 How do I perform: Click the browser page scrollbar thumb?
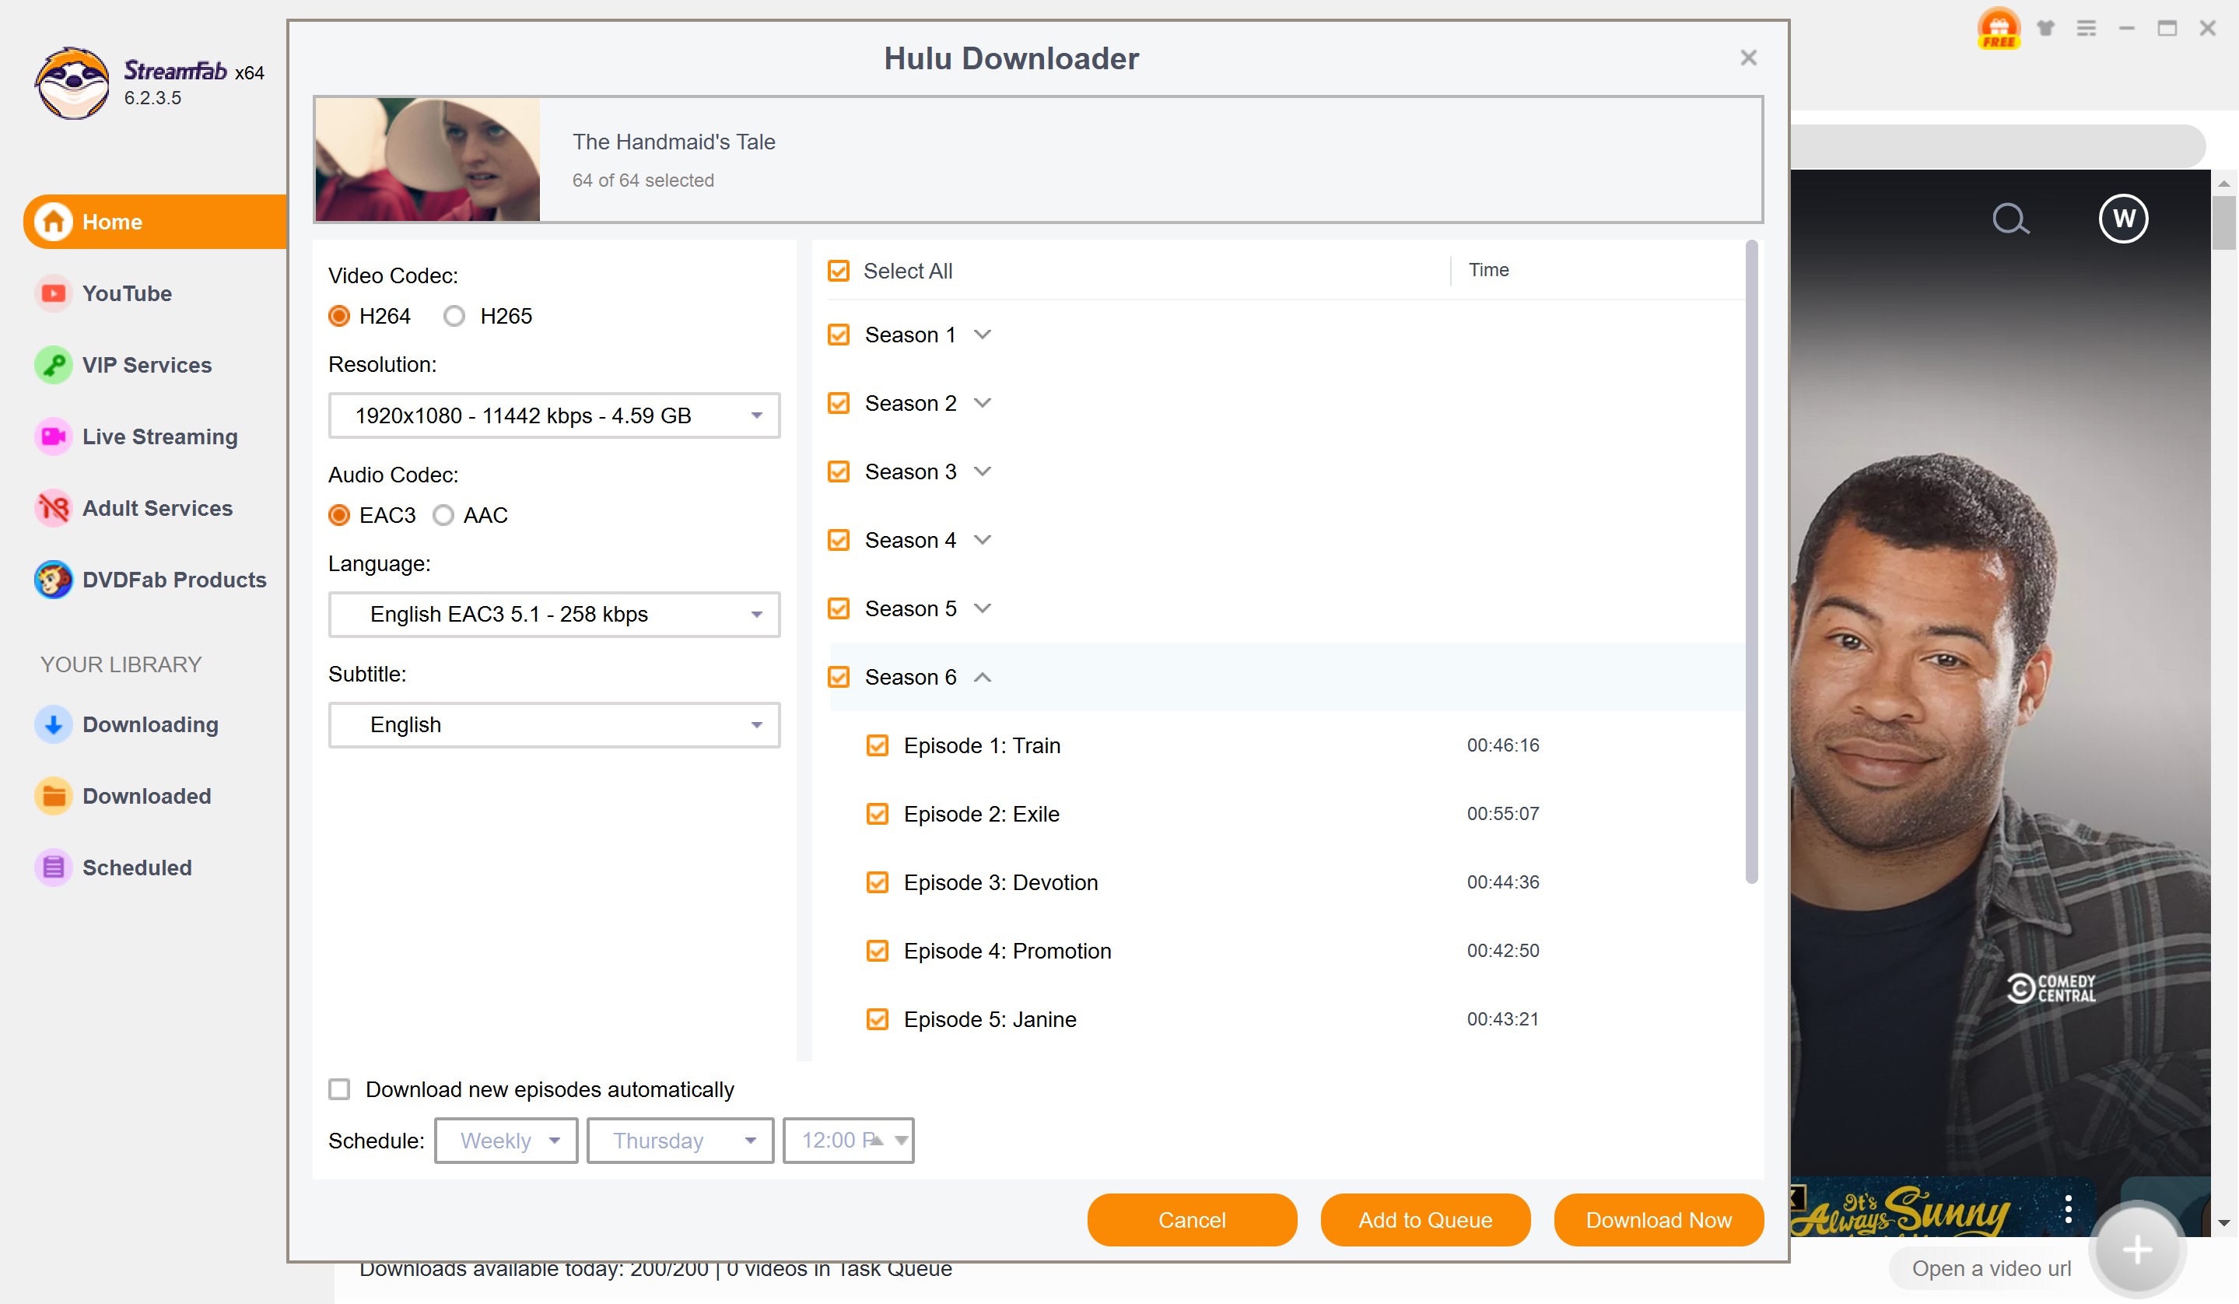coord(2224,222)
